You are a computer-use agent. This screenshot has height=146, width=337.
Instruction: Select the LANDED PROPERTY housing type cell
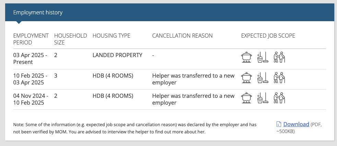click(x=117, y=55)
